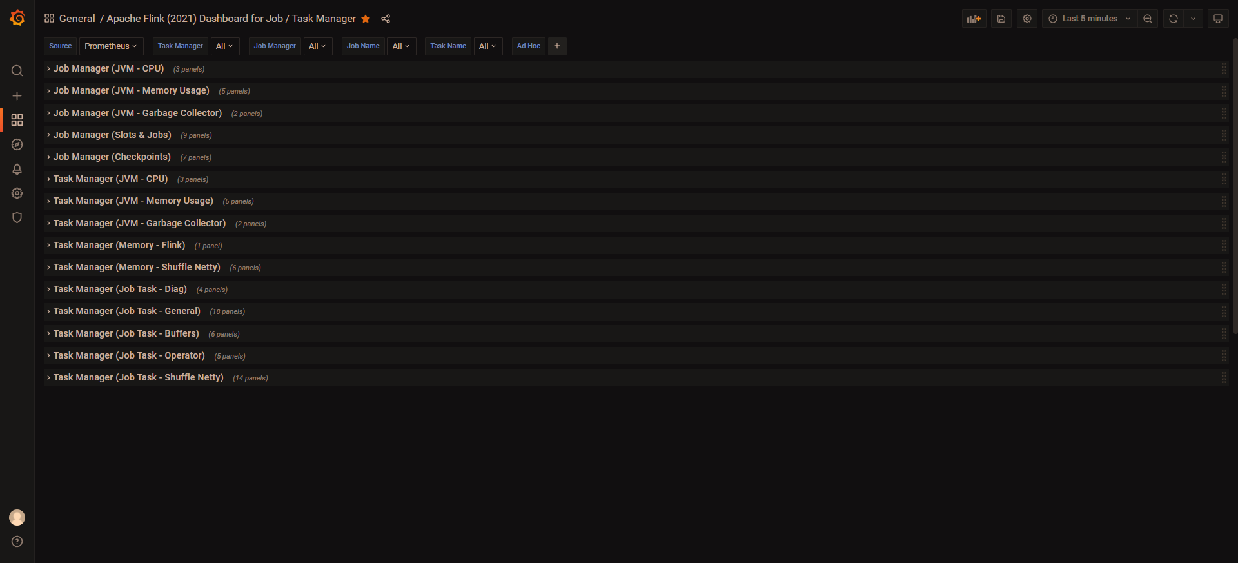
Task: Click the Add panel icon
Action: coord(974,19)
